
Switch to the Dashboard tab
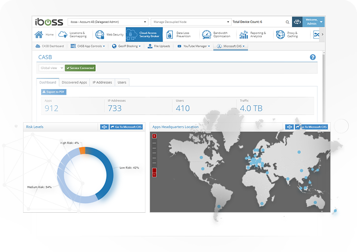[x=48, y=82]
